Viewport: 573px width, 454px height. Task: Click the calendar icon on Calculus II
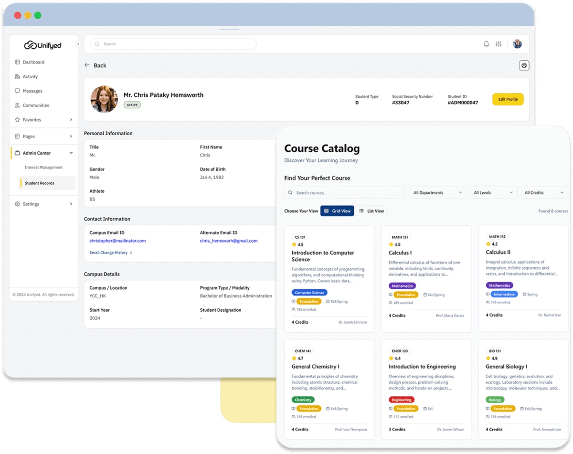click(524, 295)
